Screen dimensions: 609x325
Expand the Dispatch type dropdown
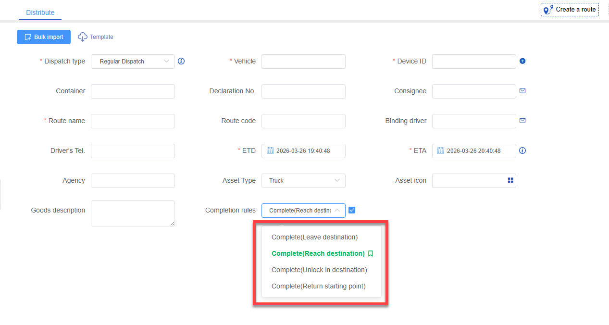tap(133, 61)
